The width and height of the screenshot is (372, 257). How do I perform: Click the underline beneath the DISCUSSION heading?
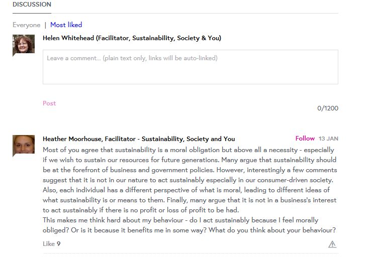pyautogui.click(x=32, y=13)
